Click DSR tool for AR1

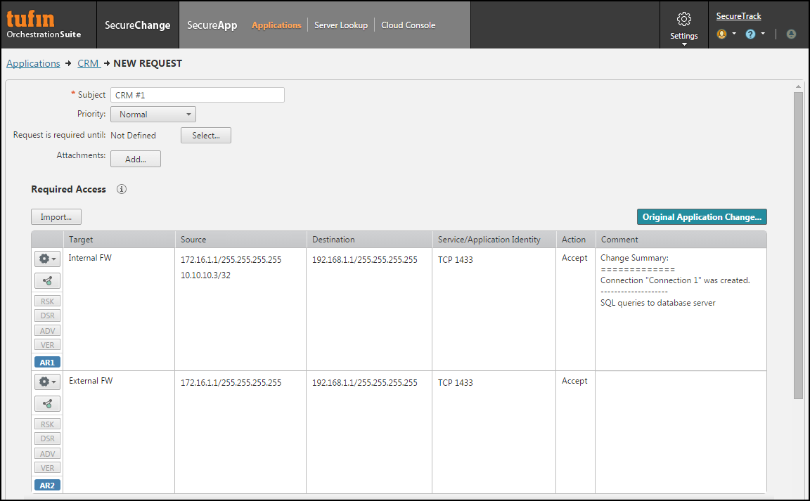click(47, 315)
